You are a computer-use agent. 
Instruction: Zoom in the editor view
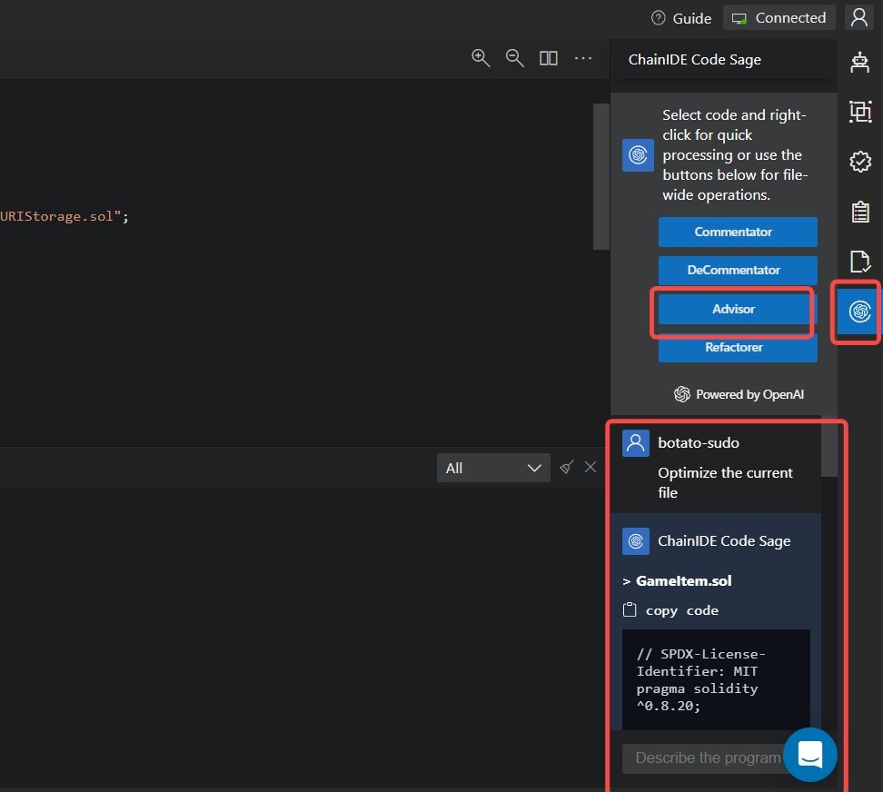pyautogui.click(x=481, y=58)
